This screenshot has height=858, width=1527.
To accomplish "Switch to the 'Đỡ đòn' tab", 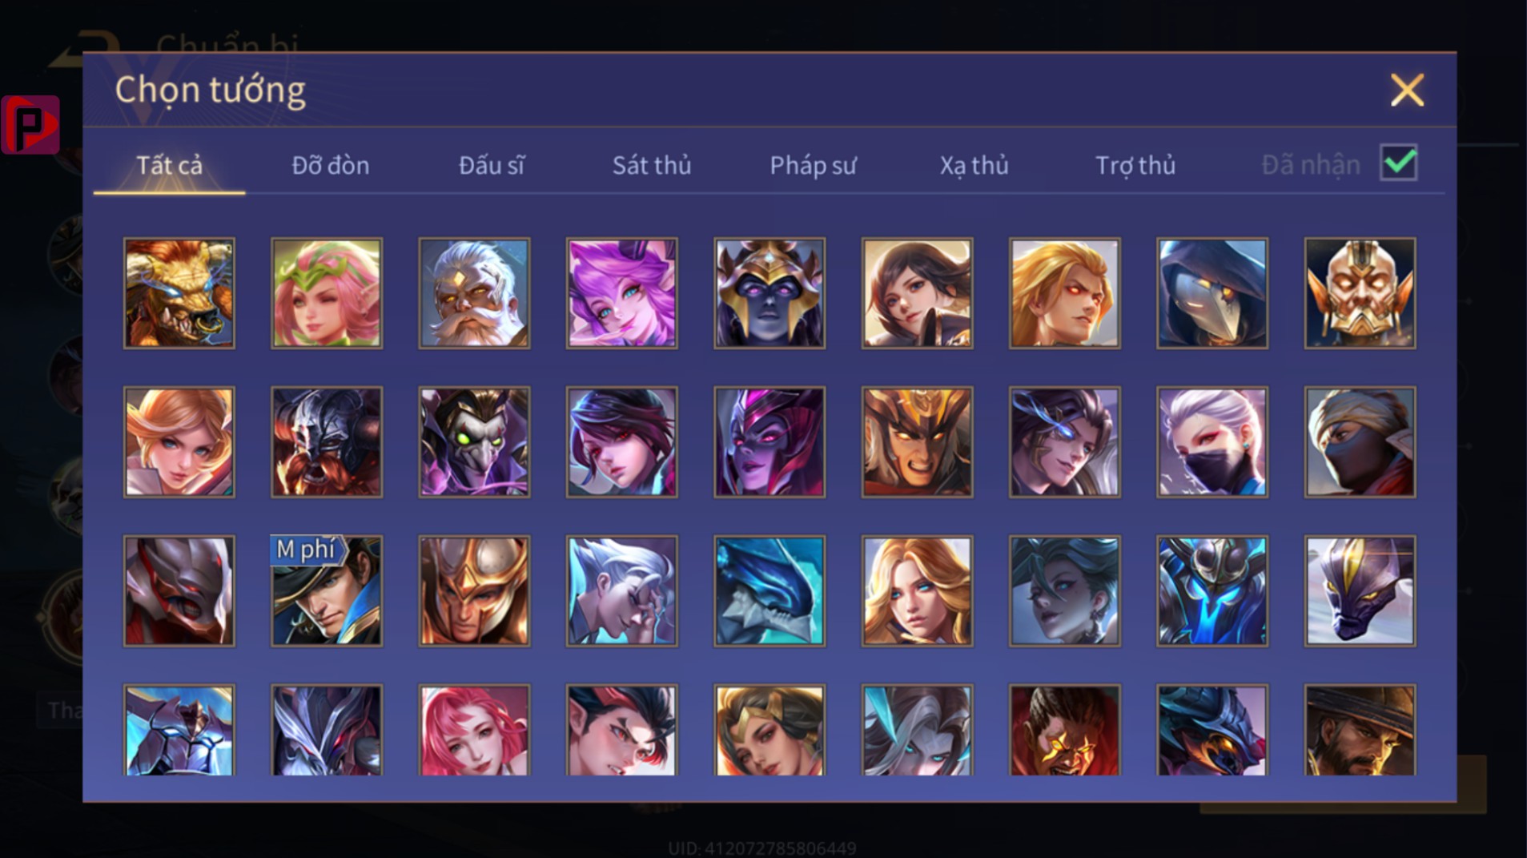I will (x=330, y=165).
